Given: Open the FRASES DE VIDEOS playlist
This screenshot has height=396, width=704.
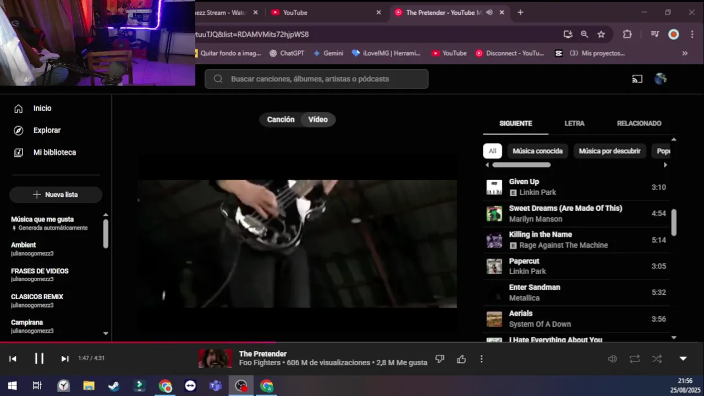Looking at the screenshot, I should (40, 275).
